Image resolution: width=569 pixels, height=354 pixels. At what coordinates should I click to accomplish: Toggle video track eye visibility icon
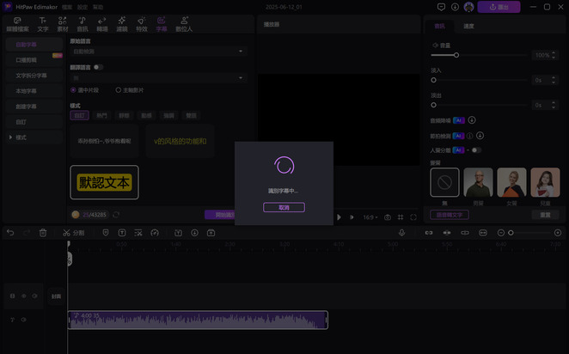[x=23, y=296]
